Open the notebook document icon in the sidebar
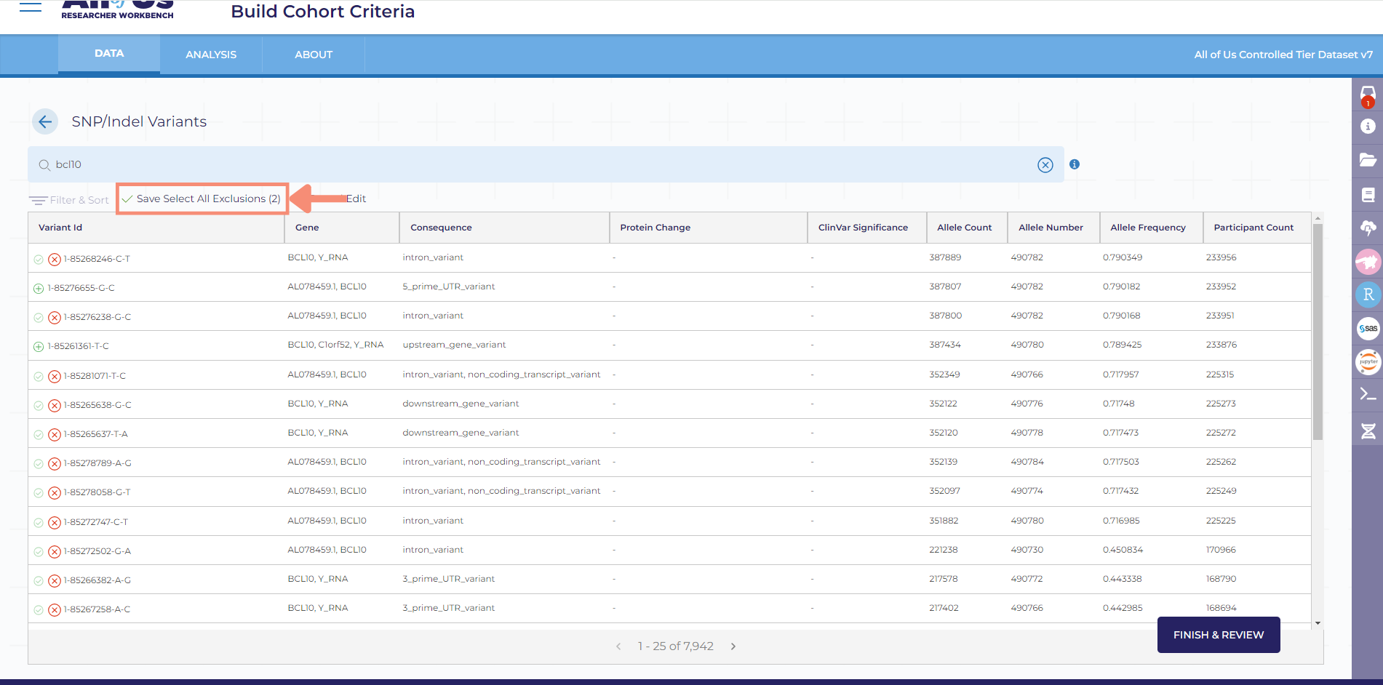Viewport: 1383px width, 685px height. 1368,195
